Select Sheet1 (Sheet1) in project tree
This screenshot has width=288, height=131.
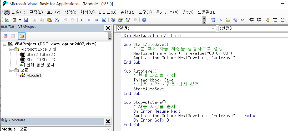click(41, 54)
